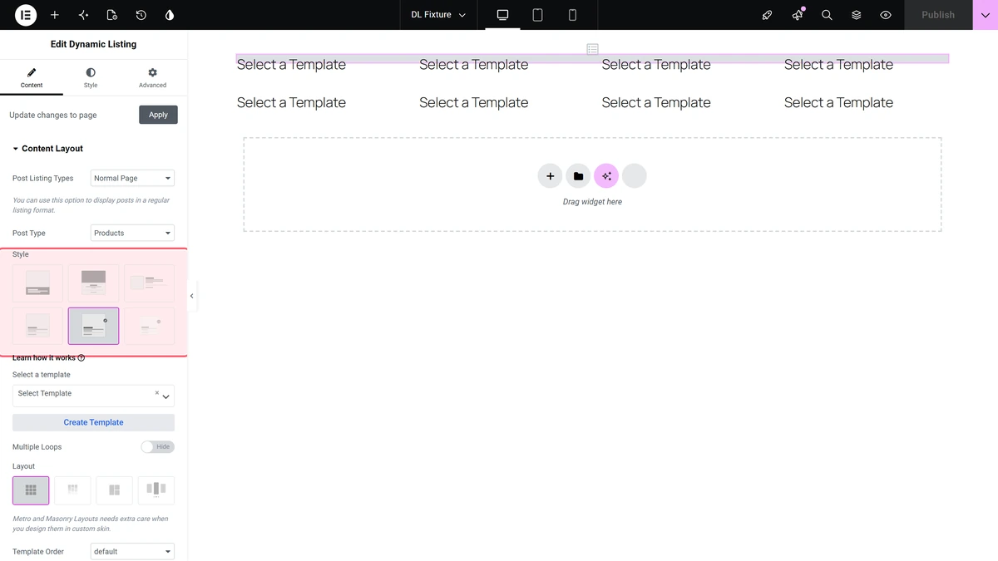Click the help icon beside Learn how it works

(82, 358)
